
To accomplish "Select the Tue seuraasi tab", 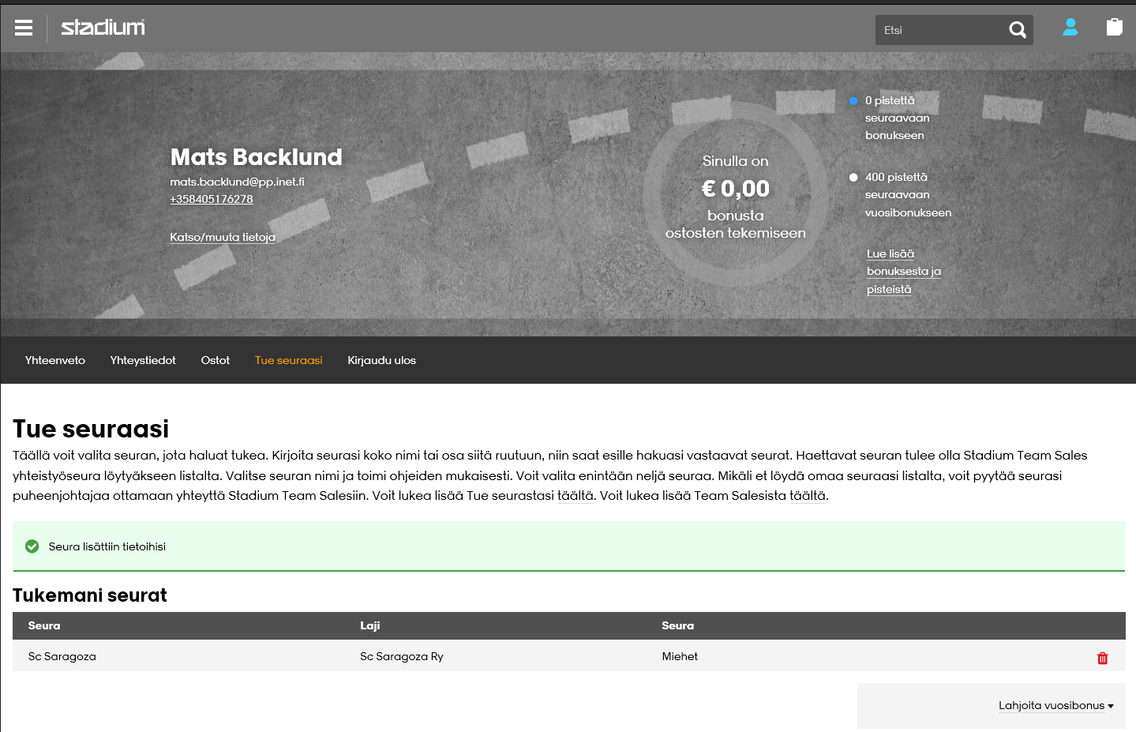I will [288, 360].
